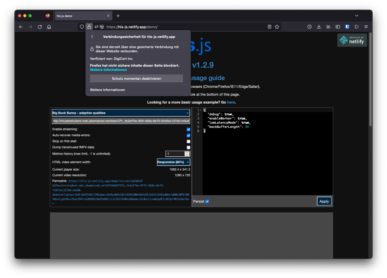Click the Apply config button
Image resolution: width=387 pixels, height=278 pixels.
tap(324, 201)
